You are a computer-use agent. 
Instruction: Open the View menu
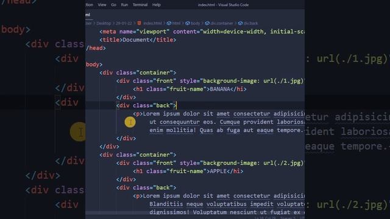pyautogui.click(x=102, y=5)
